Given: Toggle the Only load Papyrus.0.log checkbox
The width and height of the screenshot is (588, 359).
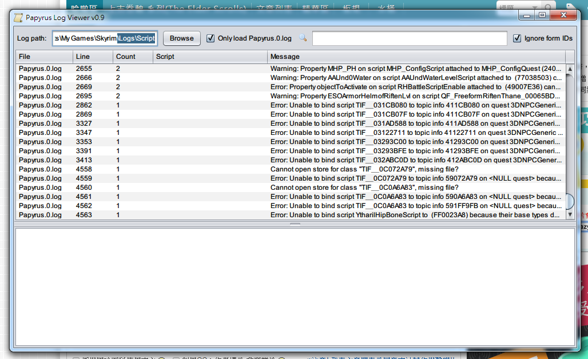Looking at the screenshot, I should tap(210, 38).
